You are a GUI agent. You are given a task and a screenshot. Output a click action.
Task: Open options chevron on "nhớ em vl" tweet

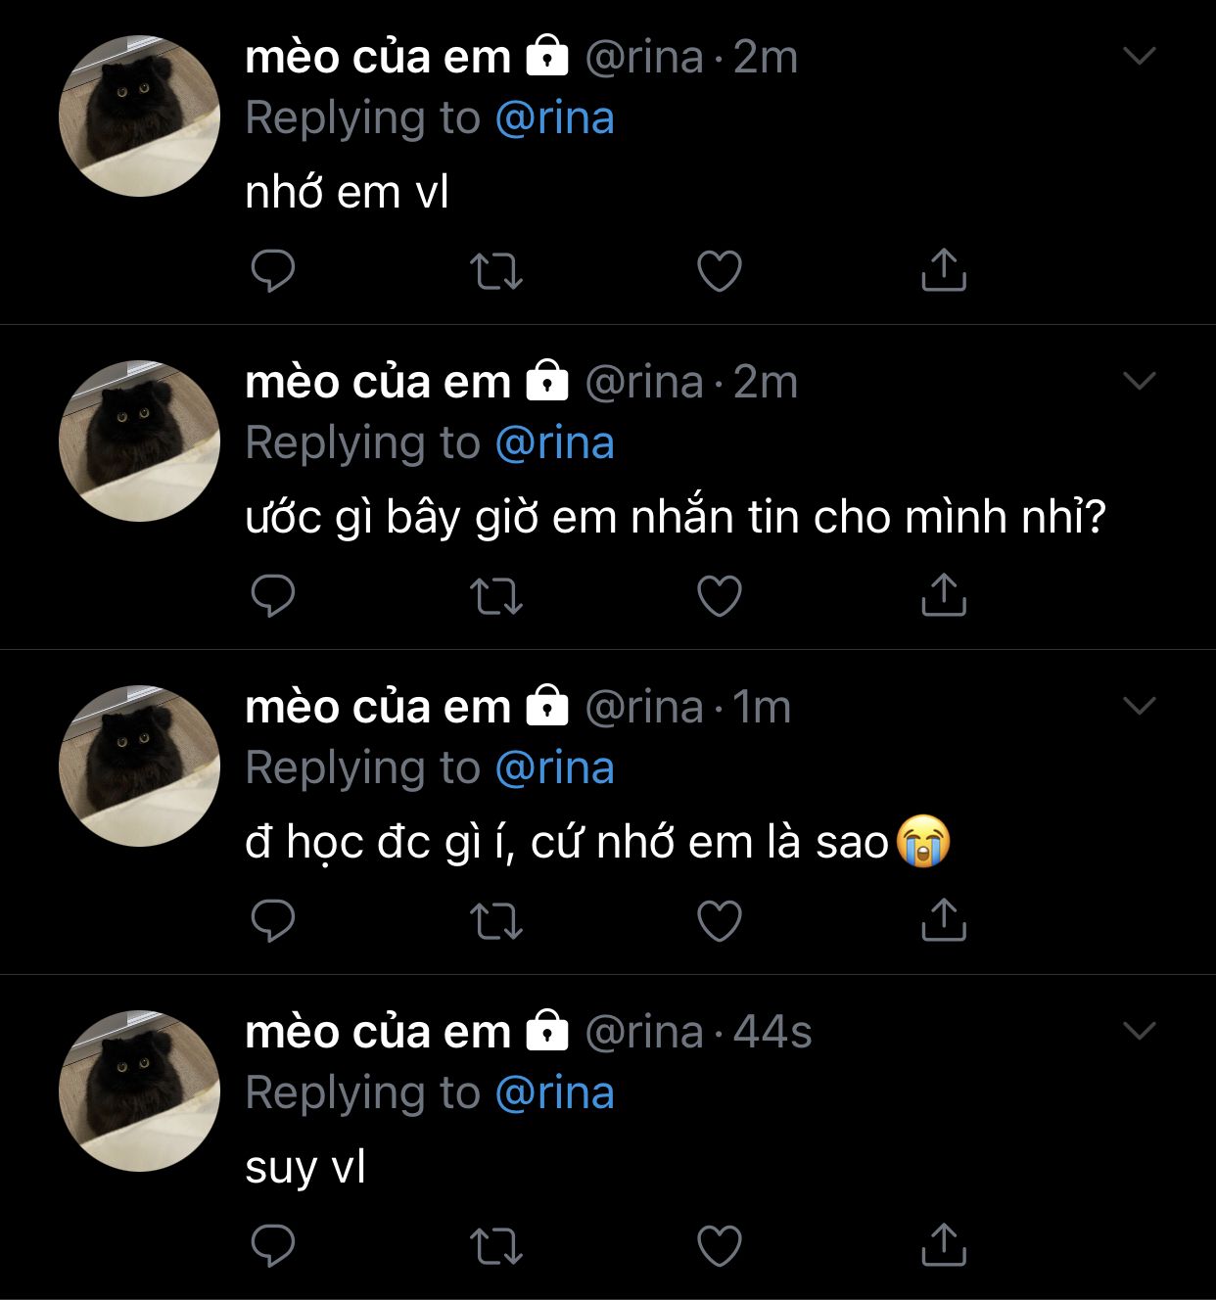1140,56
